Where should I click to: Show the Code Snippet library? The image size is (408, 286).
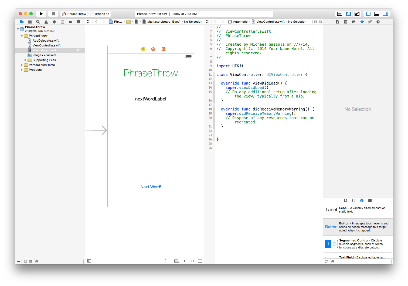(x=354, y=200)
